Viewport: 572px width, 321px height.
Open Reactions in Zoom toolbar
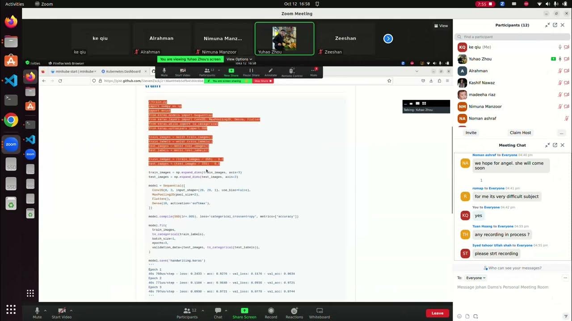[x=294, y=313]
